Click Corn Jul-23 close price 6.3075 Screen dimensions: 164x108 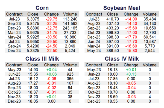tap(33, 19)
